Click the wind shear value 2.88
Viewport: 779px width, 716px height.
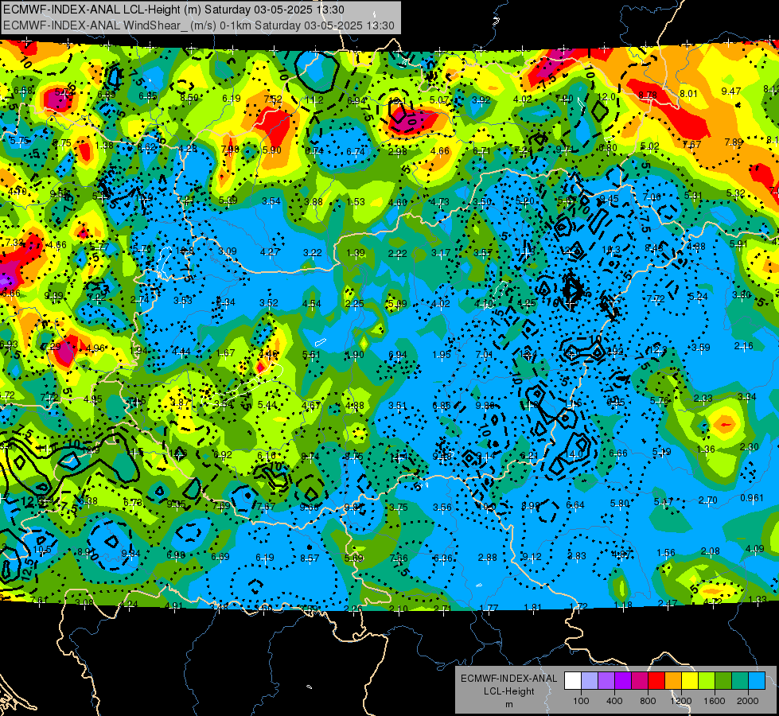[x=487, y=558]
